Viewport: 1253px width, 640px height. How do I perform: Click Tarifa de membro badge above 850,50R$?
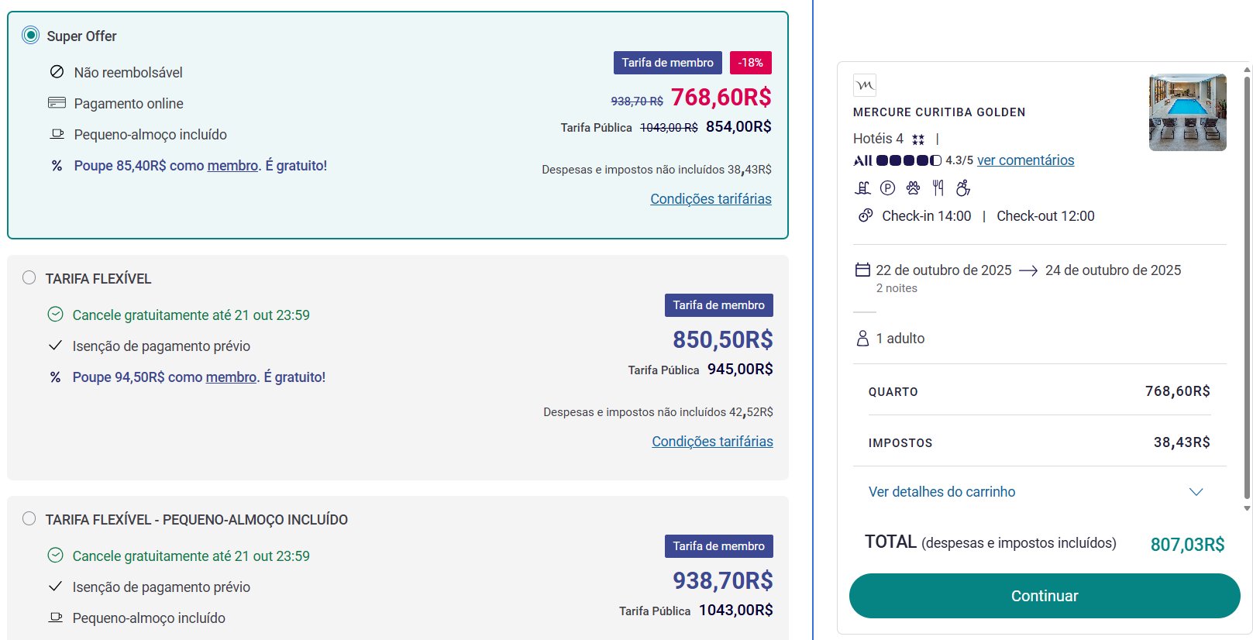pos(718,305)
